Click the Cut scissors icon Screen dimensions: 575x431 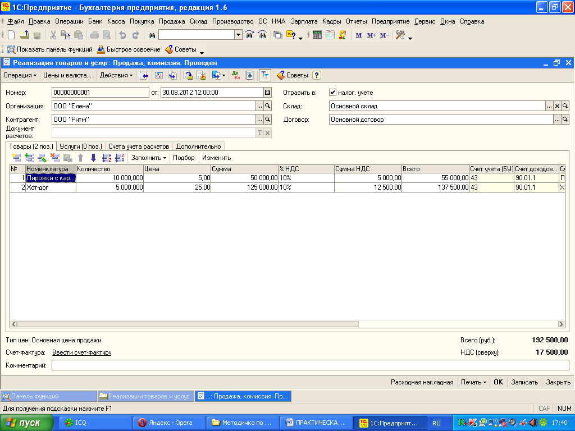pos(53,35)
